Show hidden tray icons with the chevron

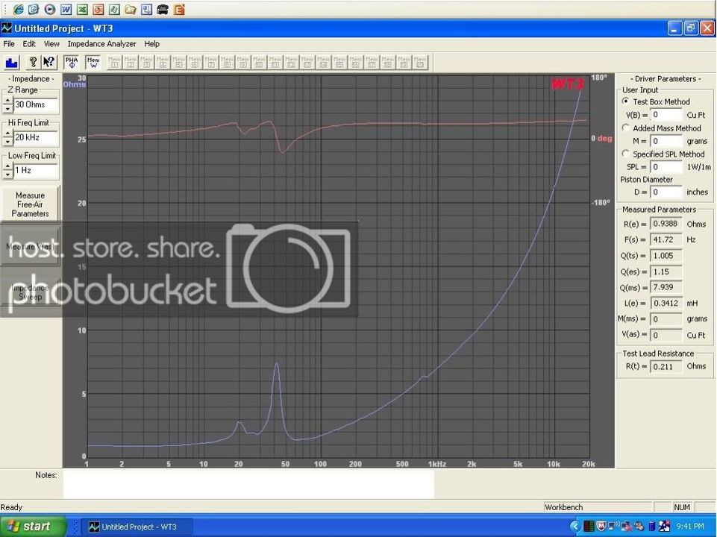(x=576, y=527)
